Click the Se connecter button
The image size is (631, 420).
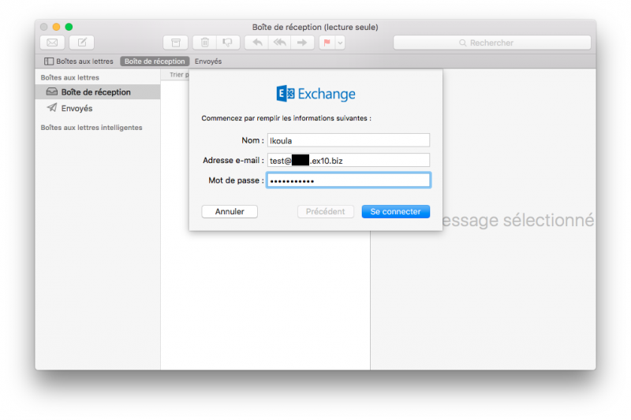396,211
